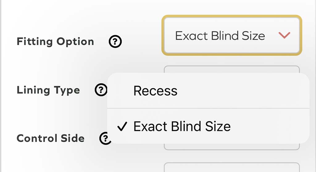Click the checkmark beside Exact Blind Size

click(123, 127)
